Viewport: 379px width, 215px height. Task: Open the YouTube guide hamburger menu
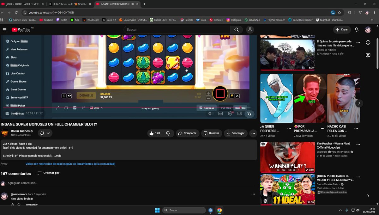[4, 29]
